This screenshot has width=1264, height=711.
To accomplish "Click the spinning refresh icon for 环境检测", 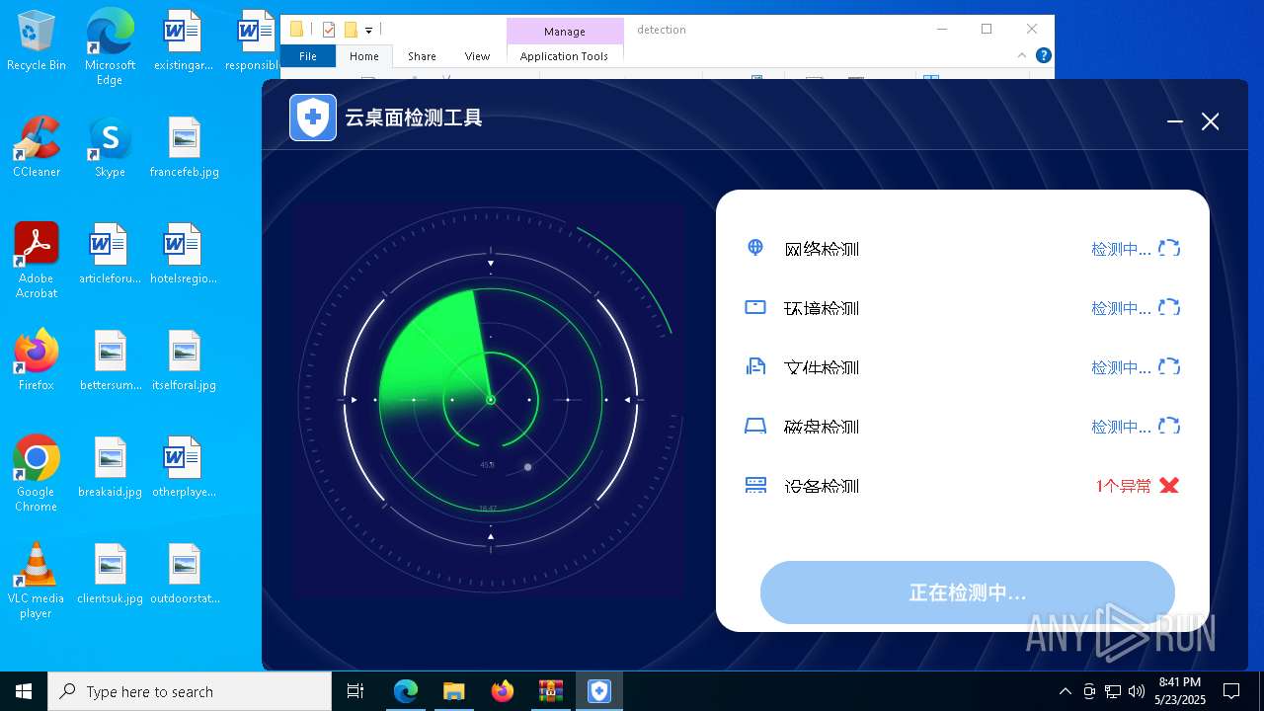I will [1169, 307].
